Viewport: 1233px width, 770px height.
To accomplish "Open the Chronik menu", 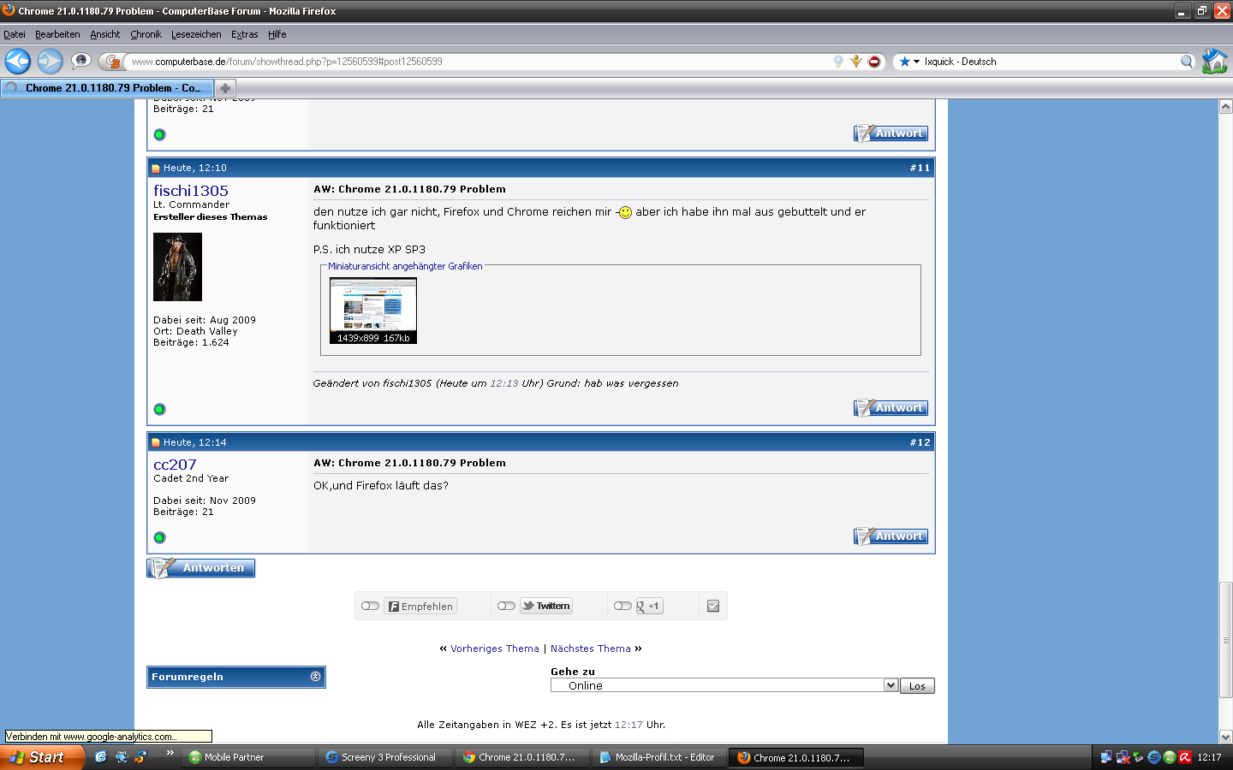I will (146, 34).
